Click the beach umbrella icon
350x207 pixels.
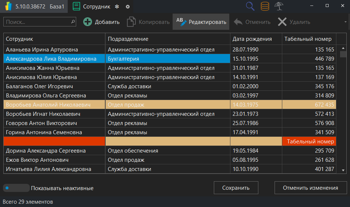coord(279,6)
